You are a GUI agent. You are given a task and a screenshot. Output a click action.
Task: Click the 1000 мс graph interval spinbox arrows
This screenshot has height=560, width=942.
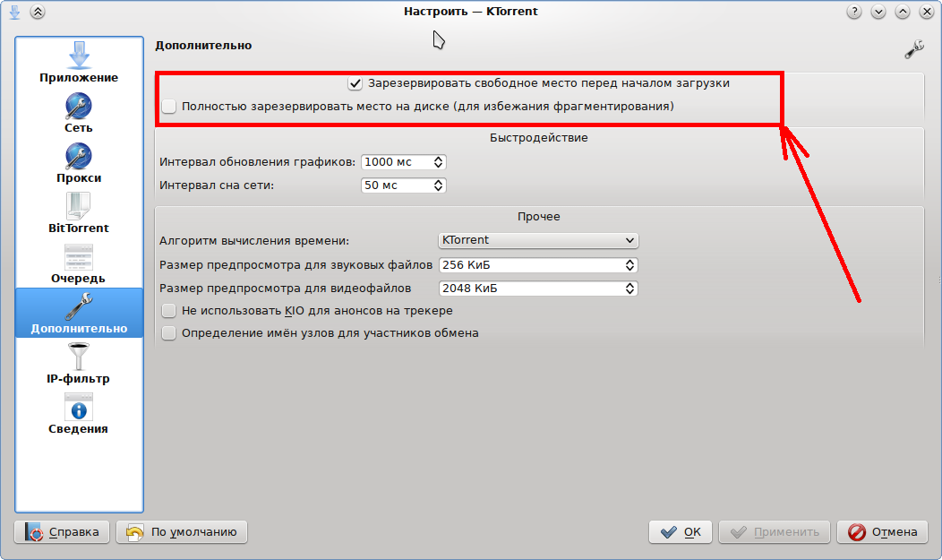click(438, 162)
